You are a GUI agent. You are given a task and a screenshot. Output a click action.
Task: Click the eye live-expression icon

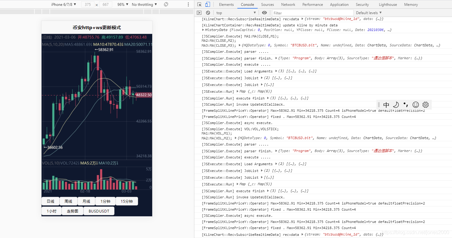tap(264, 13)
